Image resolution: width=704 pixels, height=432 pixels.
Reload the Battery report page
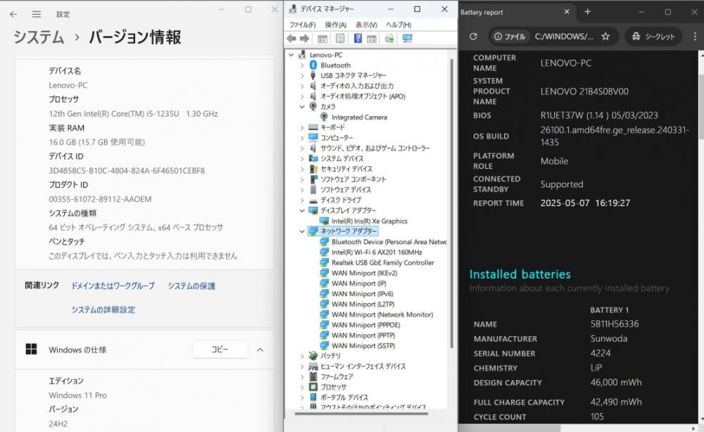click(x=473, y=37)
